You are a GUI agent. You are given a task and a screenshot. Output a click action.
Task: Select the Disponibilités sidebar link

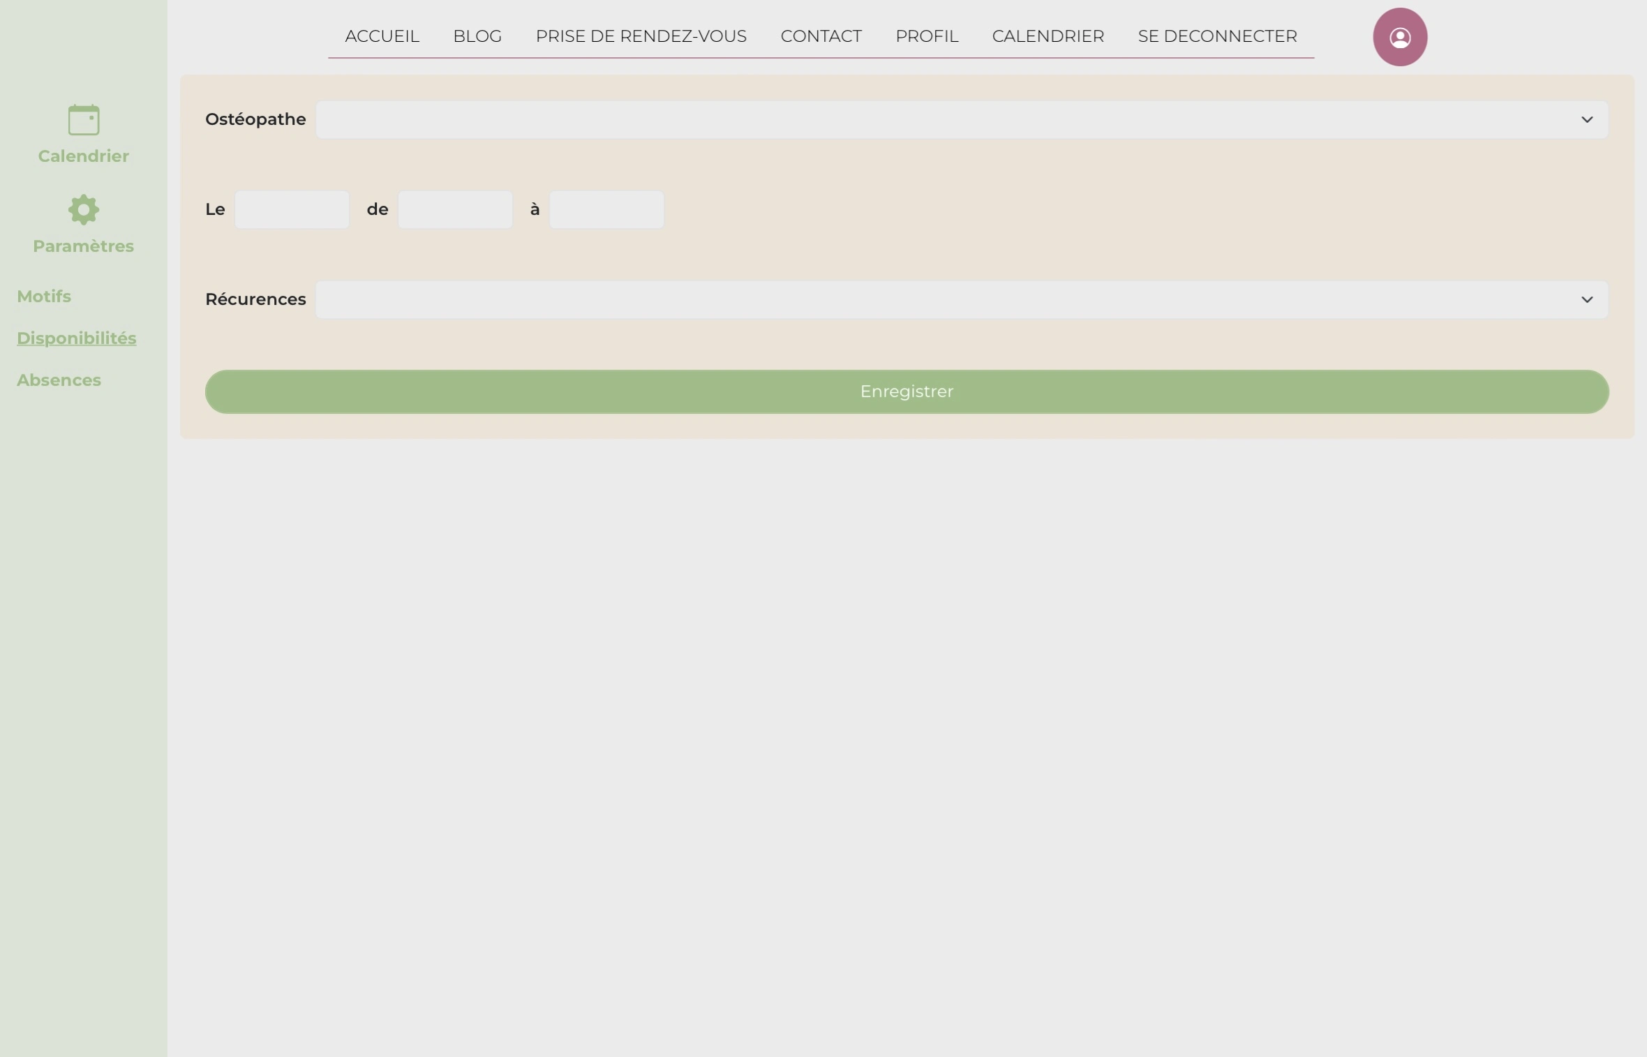pyautogui.click(x=77, y=338)
